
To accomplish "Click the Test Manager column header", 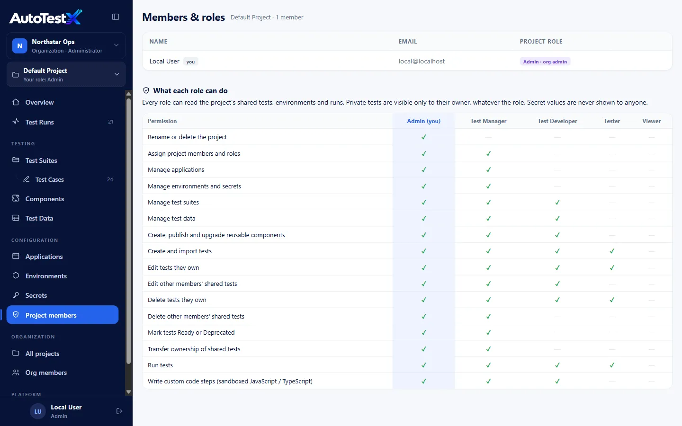I will (x=488, y=121).
